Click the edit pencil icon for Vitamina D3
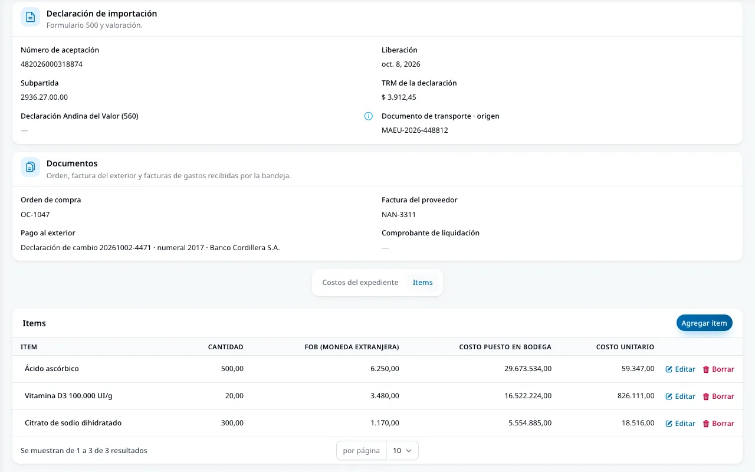 669,396
